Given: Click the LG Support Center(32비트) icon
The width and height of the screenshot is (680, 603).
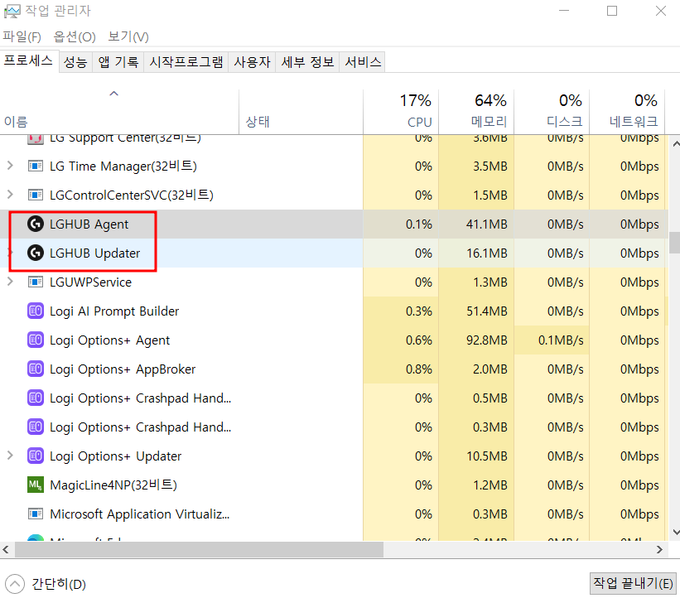Looking at the screenshot, I should point(35,137).
